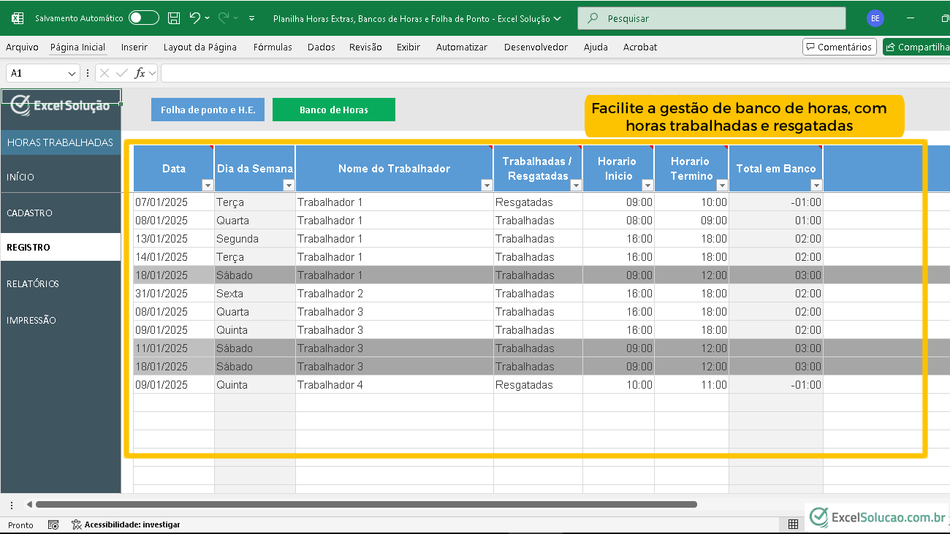This screenshot has height=534, width=950.
Task: Click the horizontal scrollbar thumb
Action: 365,504
